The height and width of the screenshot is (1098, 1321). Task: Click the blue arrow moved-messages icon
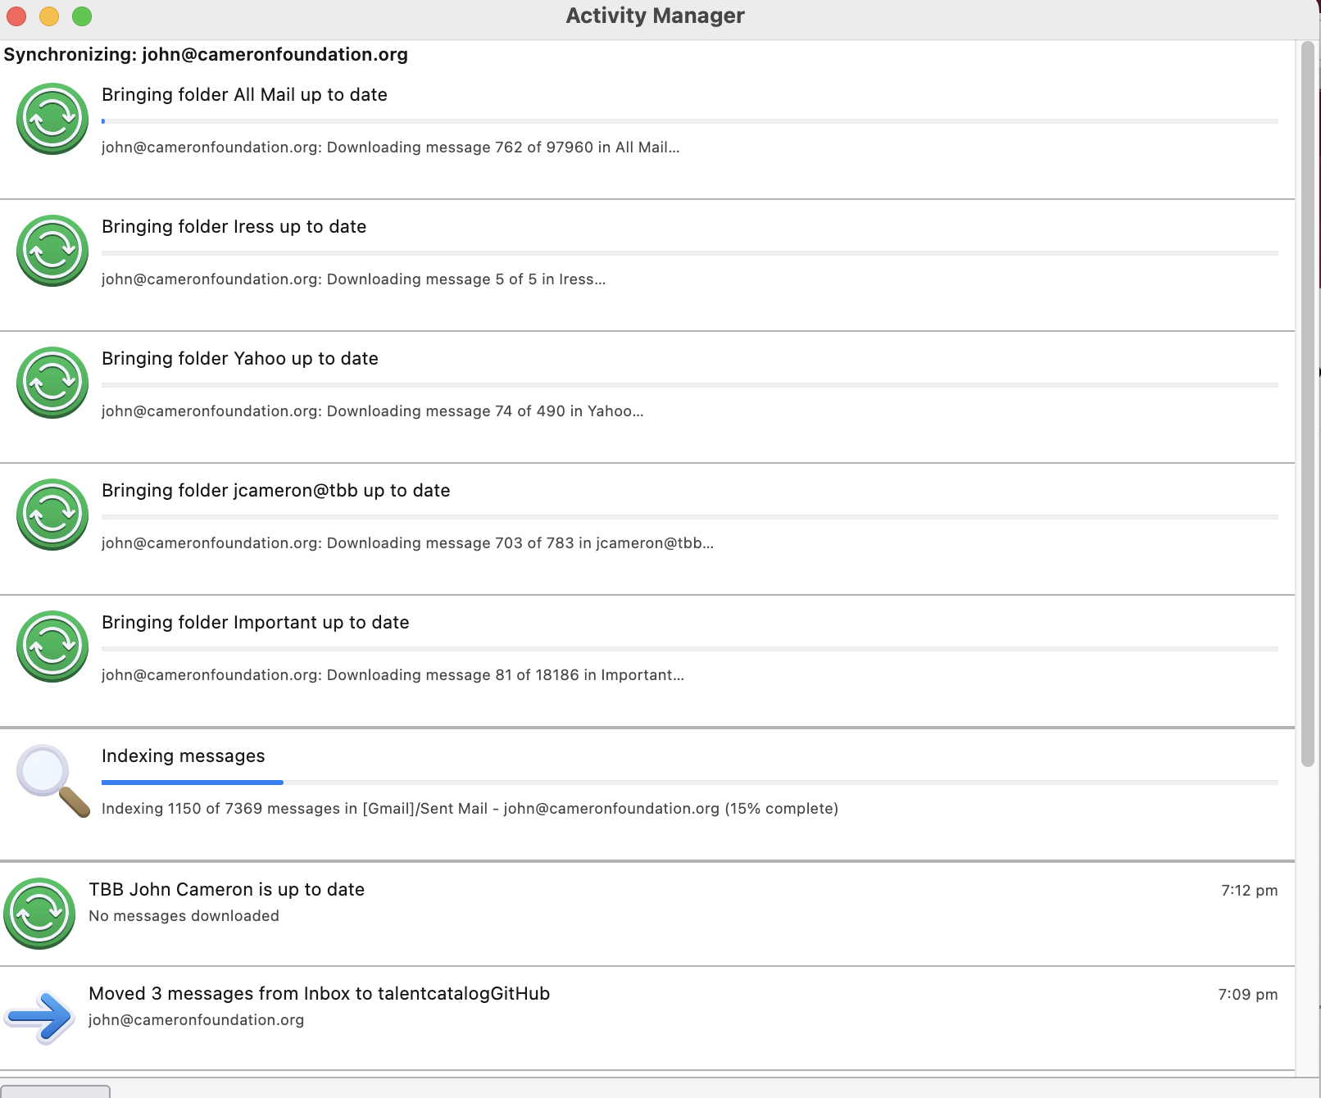pos(39,1017)
